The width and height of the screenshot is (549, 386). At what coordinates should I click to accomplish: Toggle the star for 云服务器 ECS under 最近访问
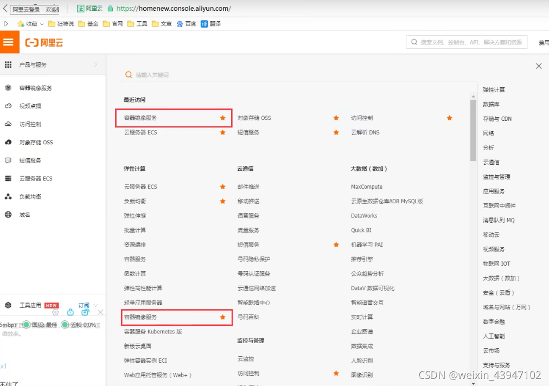[x=222, y=132]
